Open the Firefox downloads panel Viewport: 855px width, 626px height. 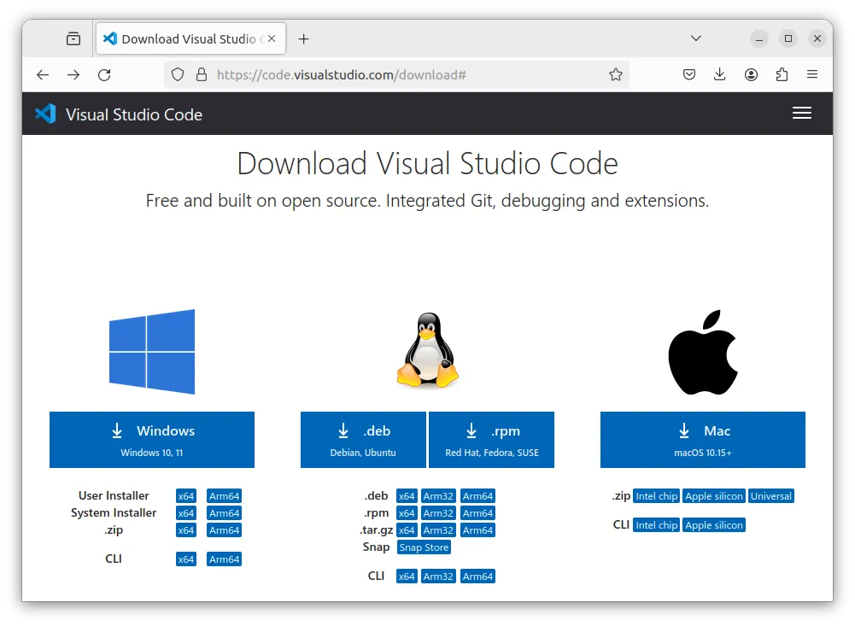[x=720, y=75]
